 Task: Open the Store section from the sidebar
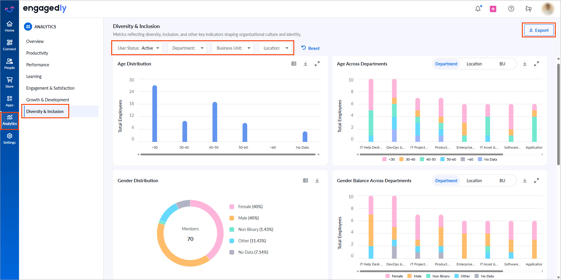tap(10, 82)
